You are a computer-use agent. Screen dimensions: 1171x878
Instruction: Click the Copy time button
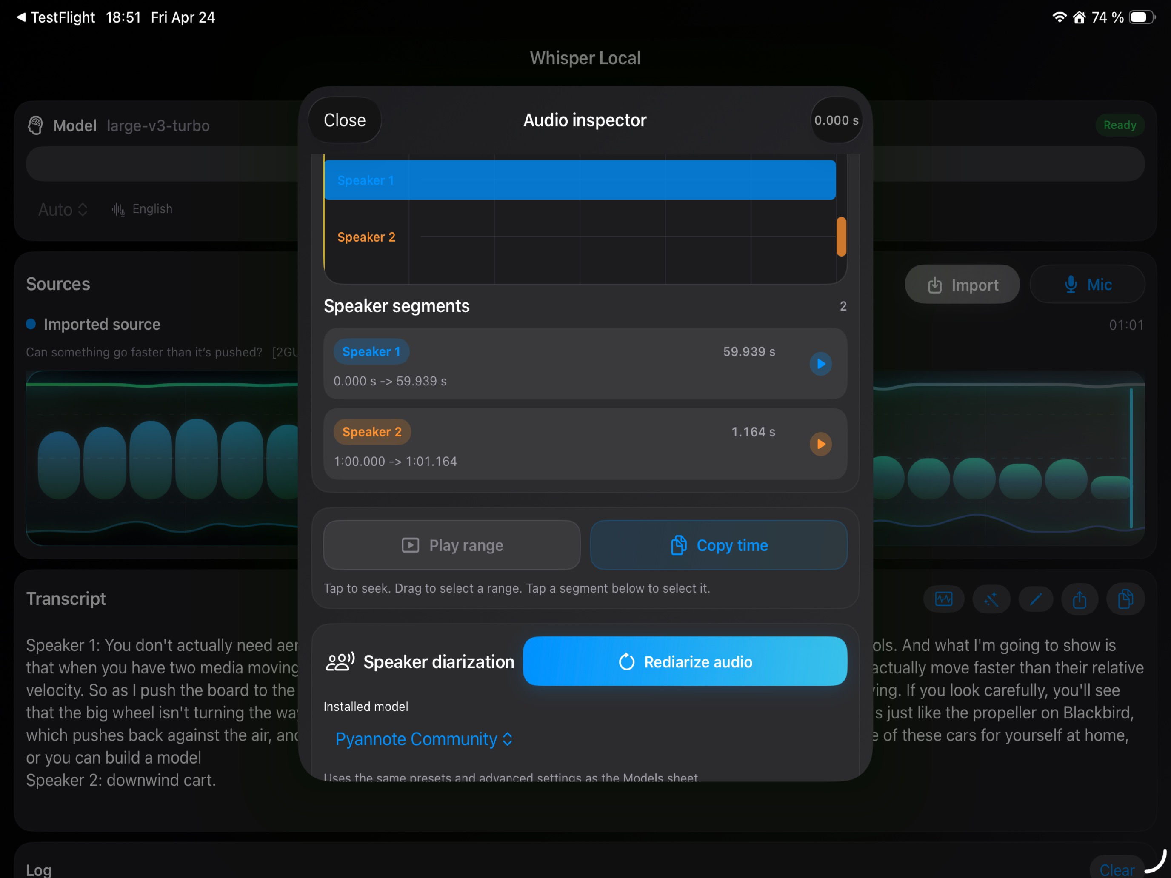coord(718,545)
